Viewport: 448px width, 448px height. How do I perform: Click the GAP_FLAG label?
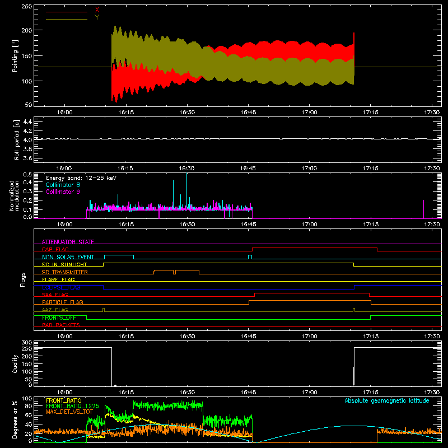point(55,249)
